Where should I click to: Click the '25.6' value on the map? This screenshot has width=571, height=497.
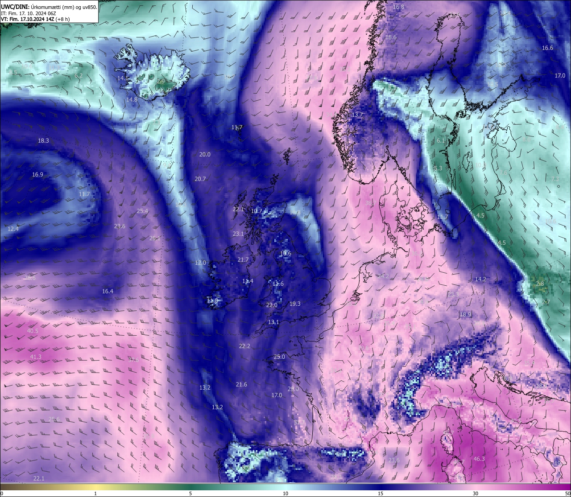coord(54,419)
